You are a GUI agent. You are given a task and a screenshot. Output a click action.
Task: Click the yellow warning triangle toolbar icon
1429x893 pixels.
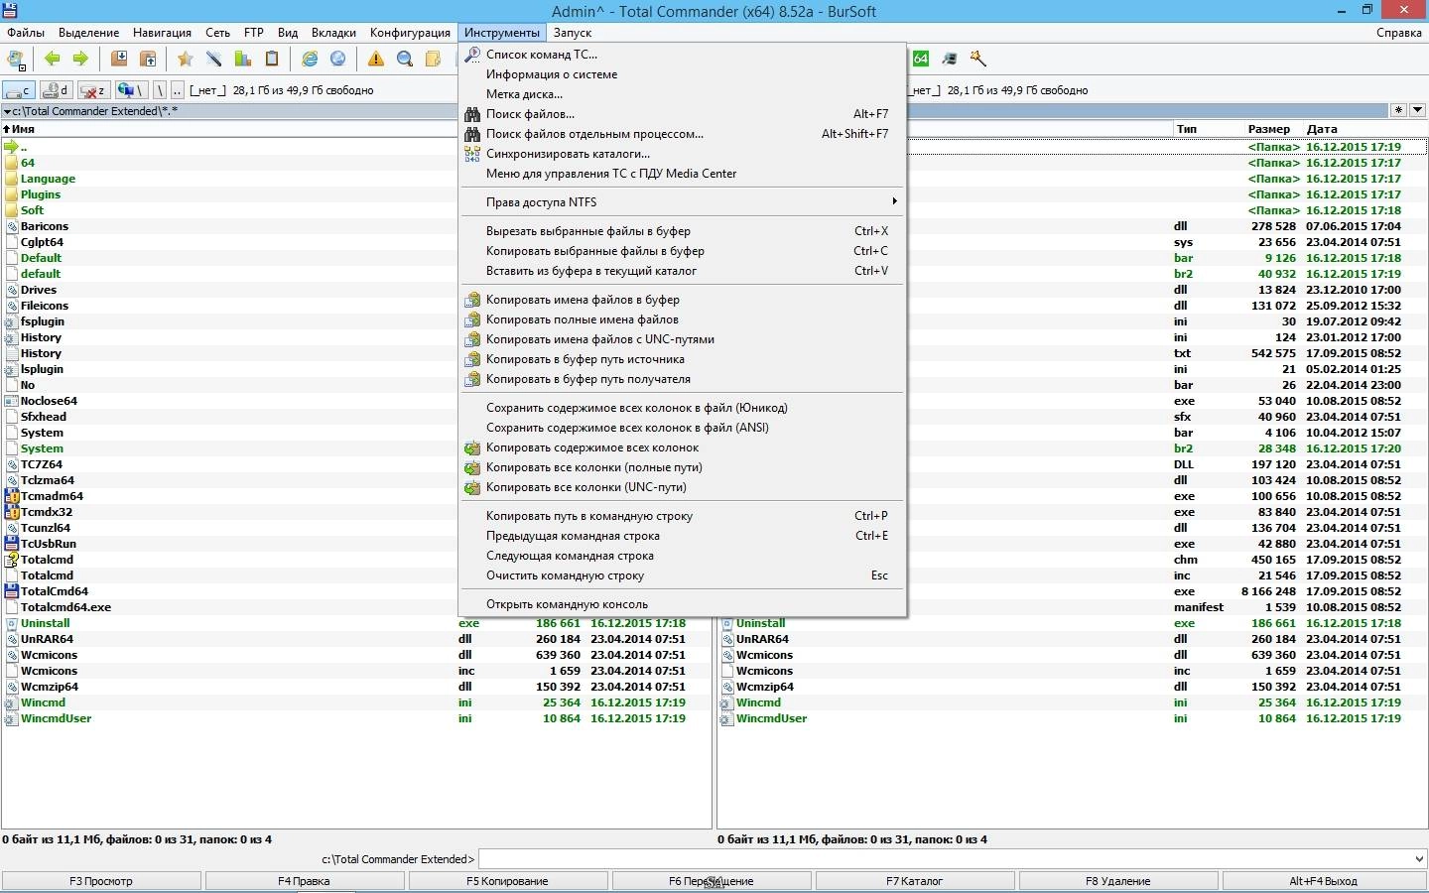[x=376, y=59]
